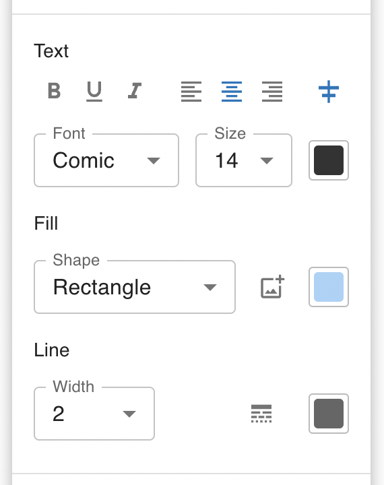The width and height of the screenshot is (384, 485).
Task: Open the Shape dropdown showing Rectangle
Action: click(x=135, y=287)
